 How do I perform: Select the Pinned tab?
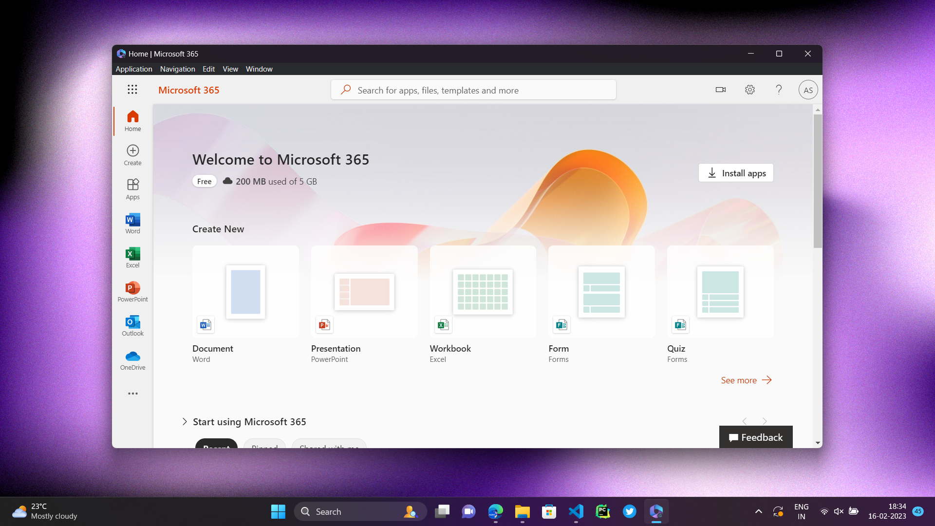264,446
